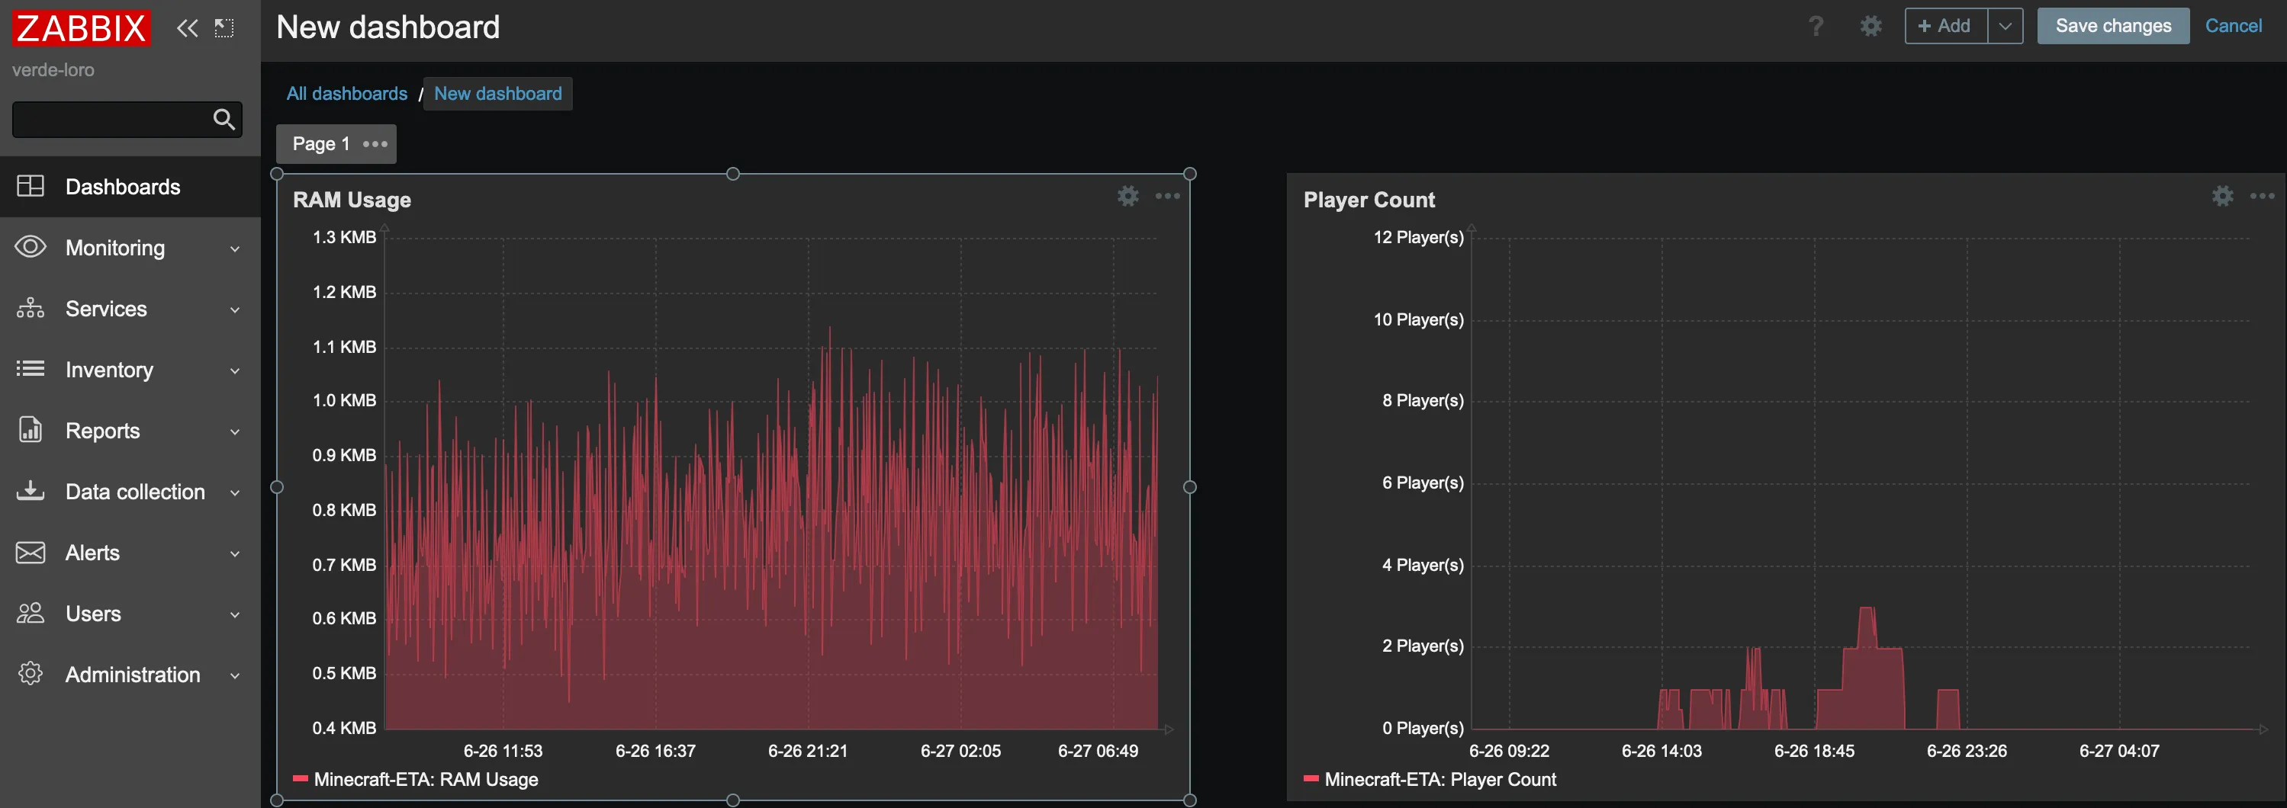Click the Users people icon
This screenshot has width=2287, height=808.
[31, 613]
